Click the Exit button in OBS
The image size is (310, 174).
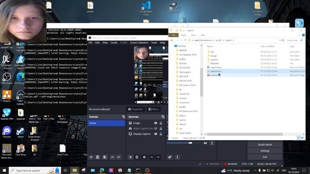(x=265, y=157)
